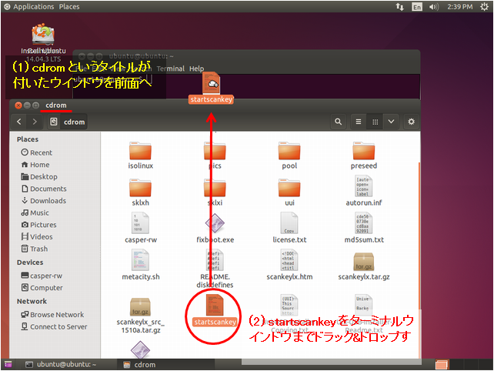
Task: Open the uui folder
Action: coord(289,192)
